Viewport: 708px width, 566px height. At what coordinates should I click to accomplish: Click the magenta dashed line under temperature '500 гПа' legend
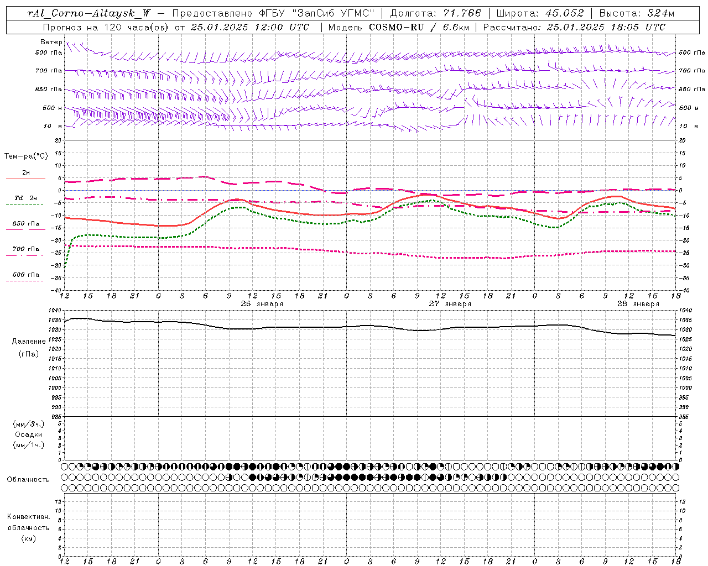24,281
